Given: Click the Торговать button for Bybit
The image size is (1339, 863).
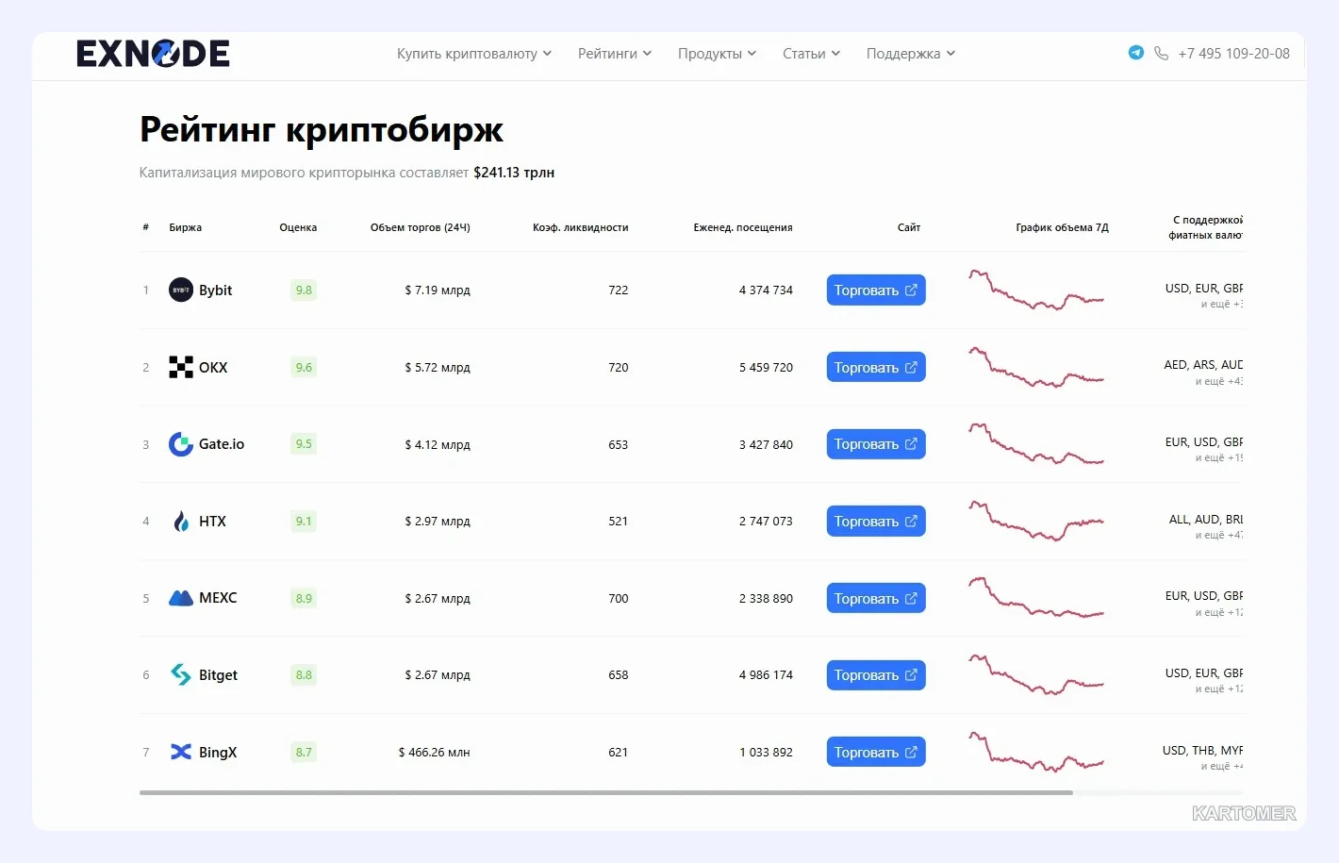Looking at the screenshot, I should tap(876, 290).
